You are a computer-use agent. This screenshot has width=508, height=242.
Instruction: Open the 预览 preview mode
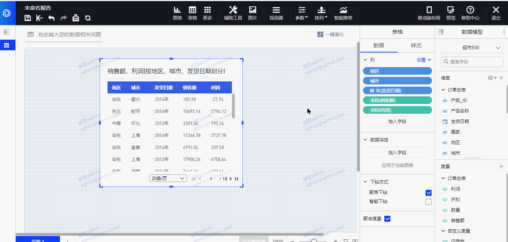pyautogui.click(x=451, y=13)
